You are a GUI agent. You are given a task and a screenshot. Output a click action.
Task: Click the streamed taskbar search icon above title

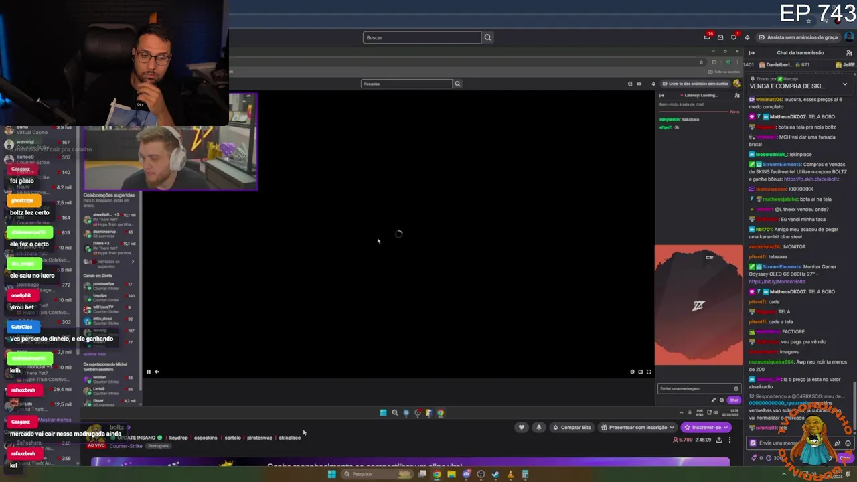(x=394, y=413)
